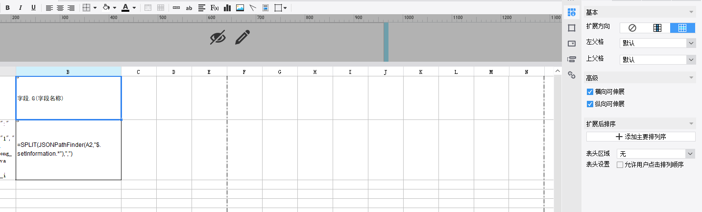Toggle underline formatting
The image size is (702, 212).
pos(33,8)
